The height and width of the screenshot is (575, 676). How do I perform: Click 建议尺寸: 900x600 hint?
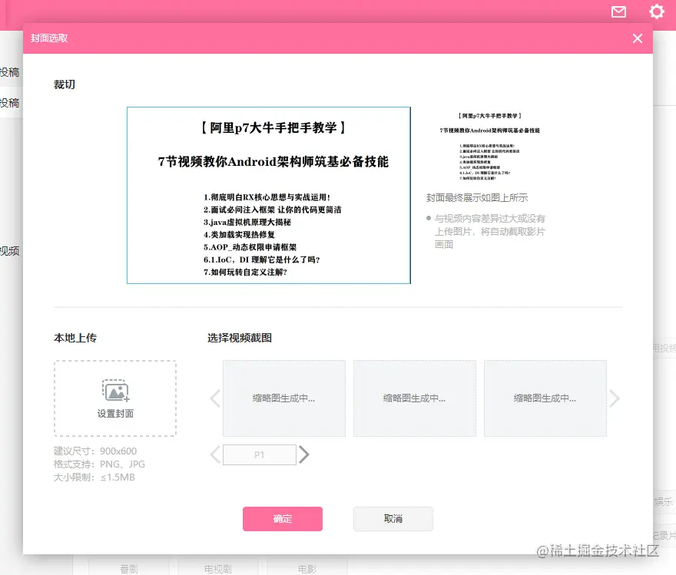click(x=95, y=451)
